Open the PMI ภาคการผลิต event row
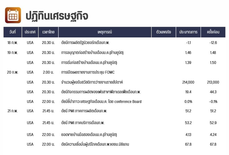The width and height of the screenshot is (229, 155). click(x=84, y=111)
